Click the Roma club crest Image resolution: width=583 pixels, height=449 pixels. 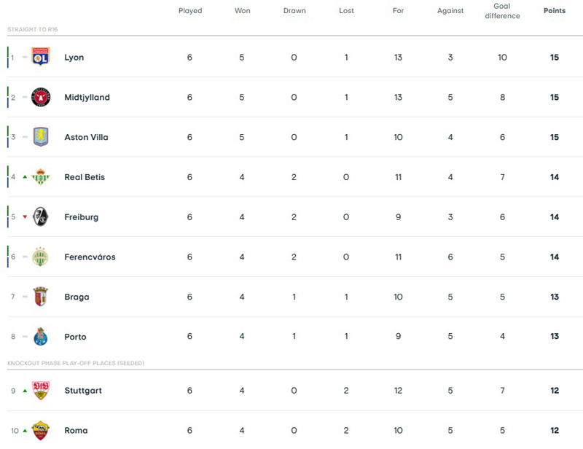tap(41, 430)
